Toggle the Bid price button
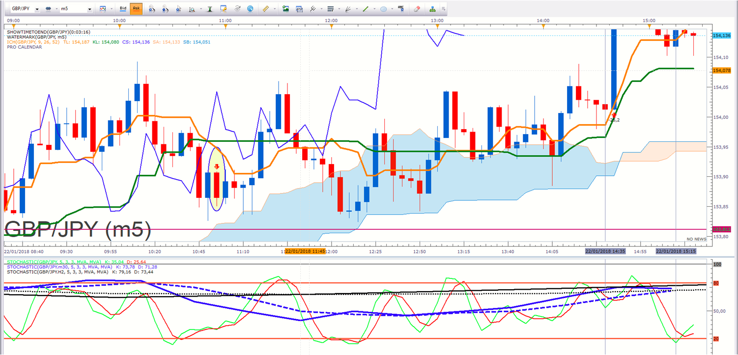This screenshot has height=355, width=738. pos(123,9)
